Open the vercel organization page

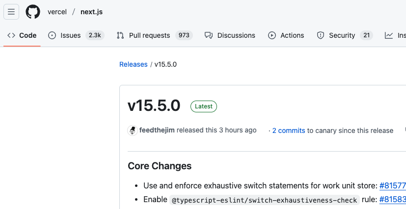[x=57, y=12]
